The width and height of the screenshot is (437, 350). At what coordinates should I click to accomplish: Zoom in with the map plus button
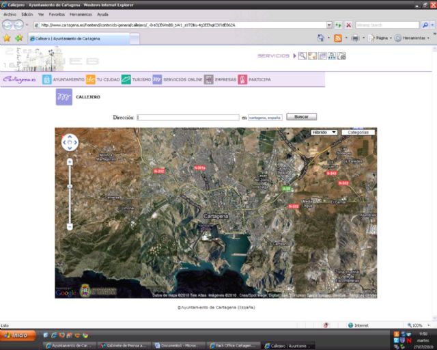point(70,162)
